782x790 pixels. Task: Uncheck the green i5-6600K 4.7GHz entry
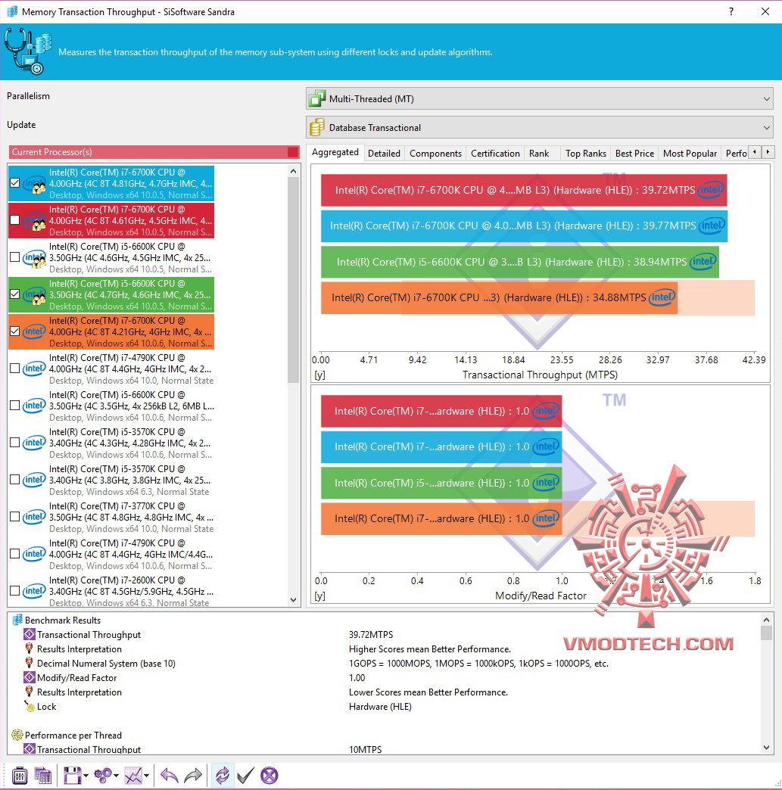coord(14,294)
